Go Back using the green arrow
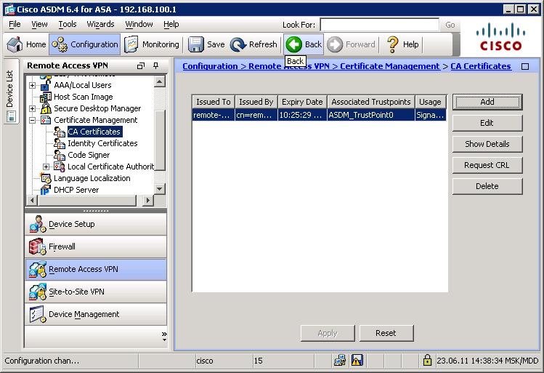Image resolution: width=544 pixels, height=373 pixels. pyautogui.click(x=304, y=44)
